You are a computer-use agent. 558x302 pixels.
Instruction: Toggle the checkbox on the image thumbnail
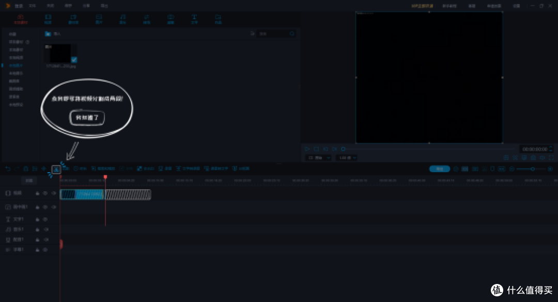[x=74, y=60]
